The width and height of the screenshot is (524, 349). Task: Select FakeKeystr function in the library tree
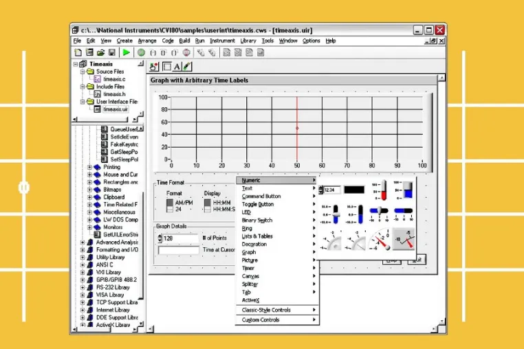point(124,144)
